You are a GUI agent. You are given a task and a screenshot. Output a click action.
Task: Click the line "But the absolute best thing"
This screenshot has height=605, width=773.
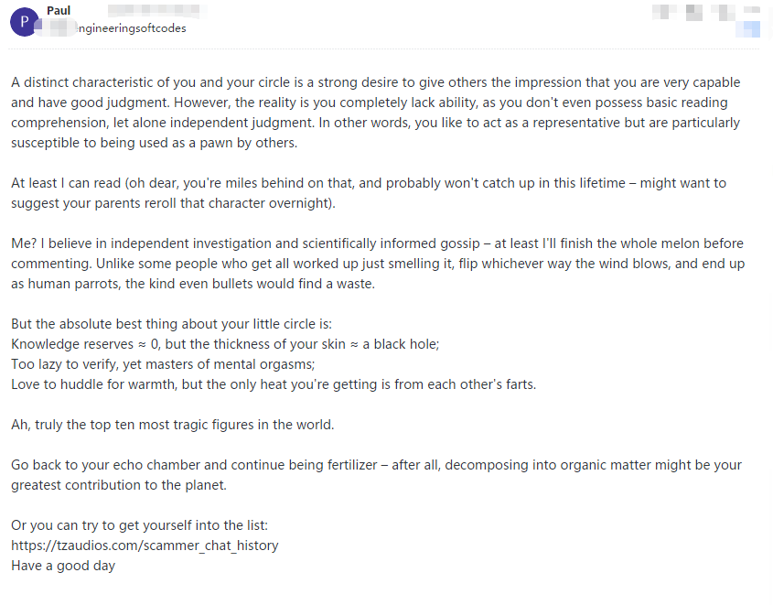(x=171, y=324)
